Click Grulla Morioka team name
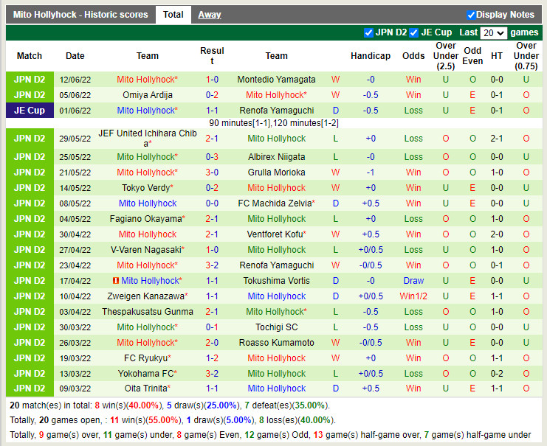The image size is (547, 446). pyautogui.click(x=277, y=172)
